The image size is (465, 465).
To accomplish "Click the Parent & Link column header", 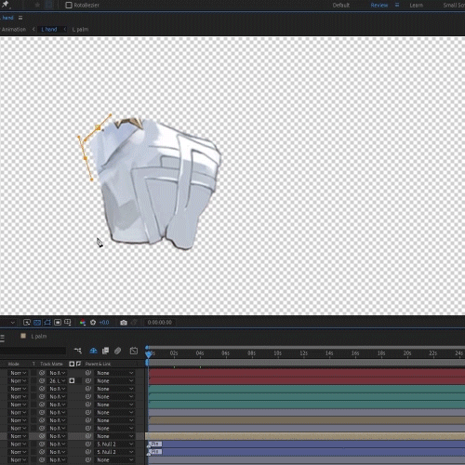I will (98, 364).
